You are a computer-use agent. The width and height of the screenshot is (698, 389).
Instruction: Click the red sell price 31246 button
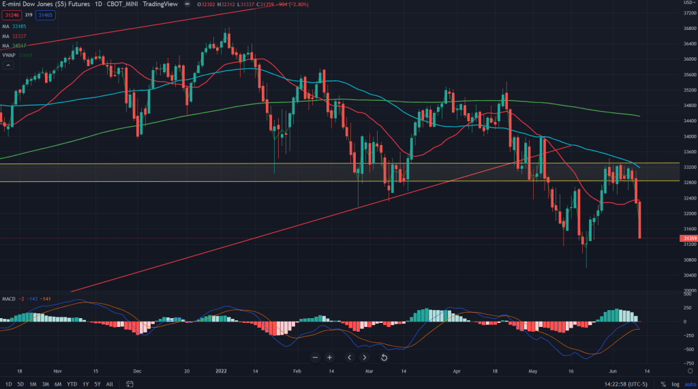click(x=12, y=15)
